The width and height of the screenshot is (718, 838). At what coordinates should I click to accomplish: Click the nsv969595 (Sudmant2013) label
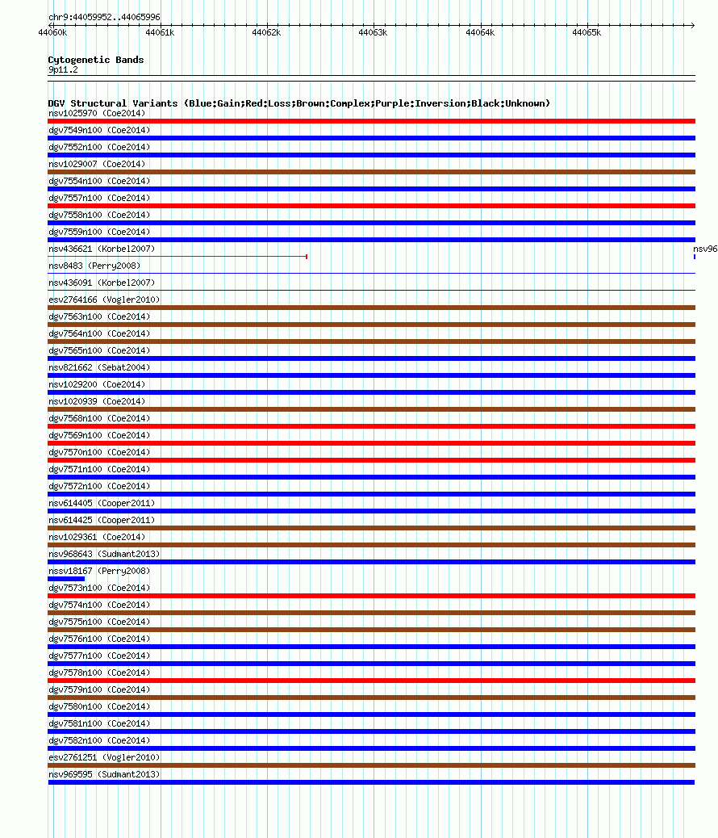104,775
